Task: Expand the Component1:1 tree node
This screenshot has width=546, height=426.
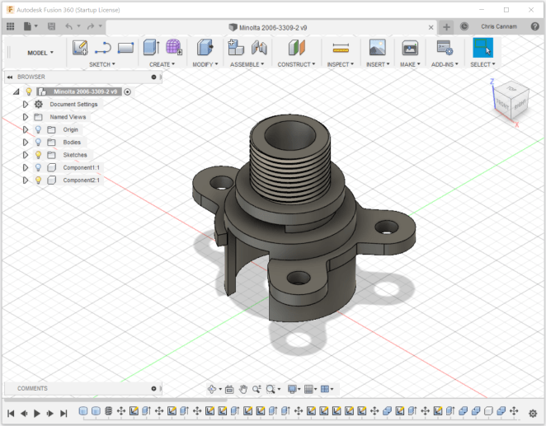Action: tap(26, 167)
